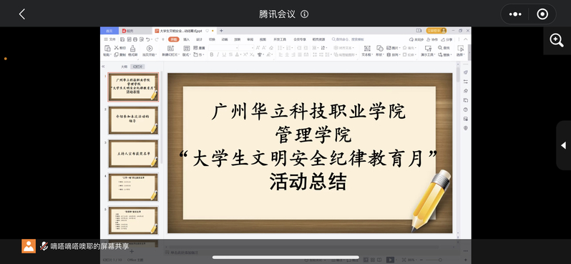The image size is (571, 264).
Task: Select the slide 3 thumbnail 主持人宣布获奖名单
Action: [x=133, y=153]
